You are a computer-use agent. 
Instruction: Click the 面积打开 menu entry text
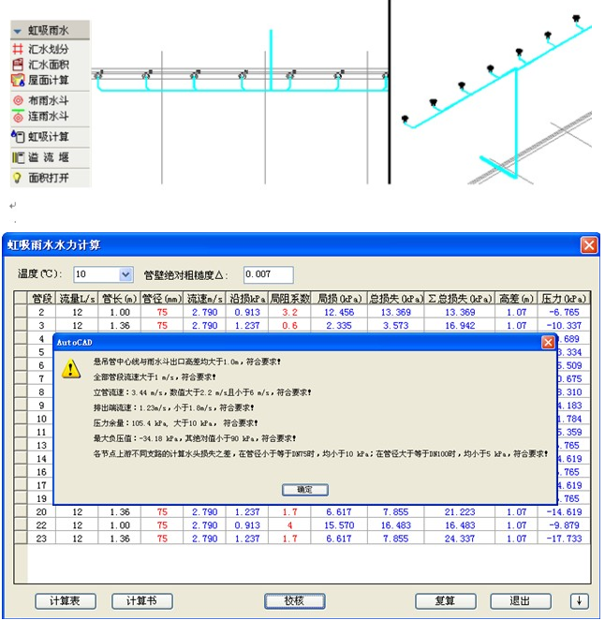[49, 178]
